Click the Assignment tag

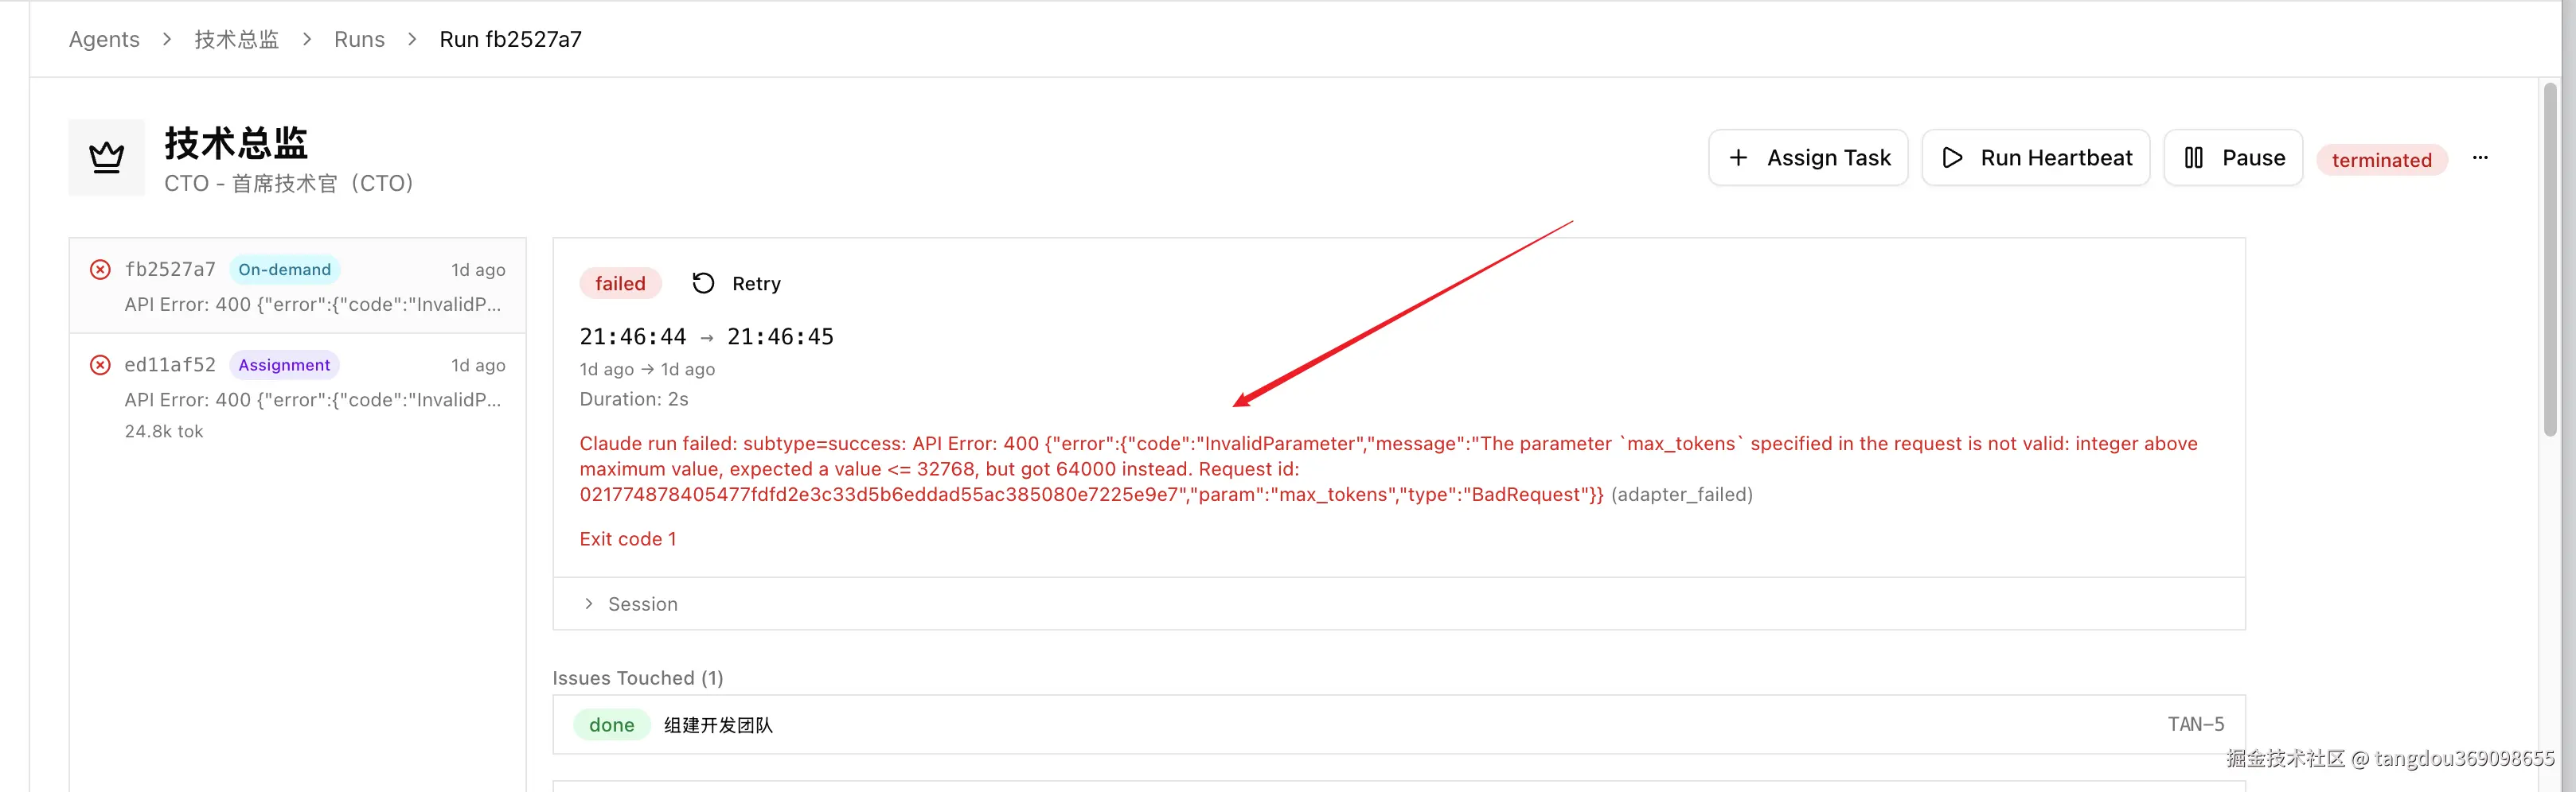[x=284, y=366]
